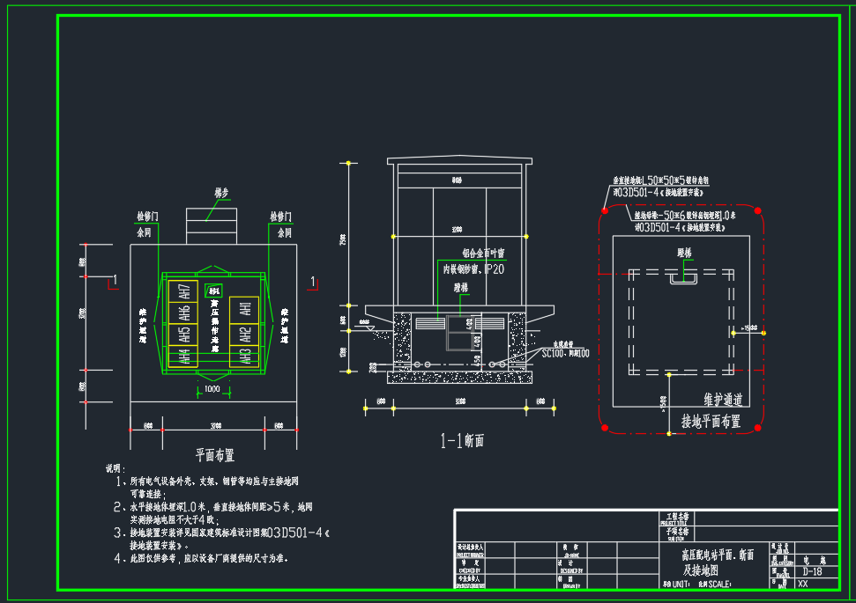Select the 平面布置 plan title text
This screenshot has width=856, height=603.
coord(214,455)
